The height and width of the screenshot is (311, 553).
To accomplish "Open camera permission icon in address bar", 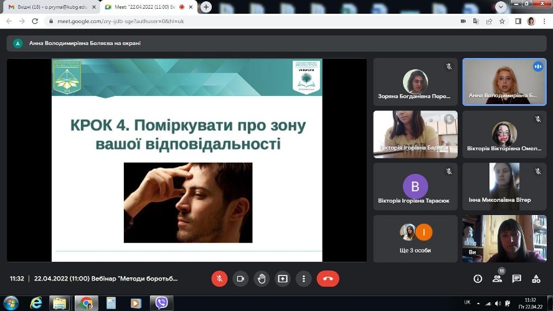I will (463, 21).
